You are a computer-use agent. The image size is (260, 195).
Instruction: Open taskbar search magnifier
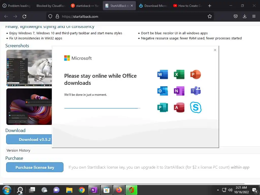pyautogui.click(x=20, y=190)
